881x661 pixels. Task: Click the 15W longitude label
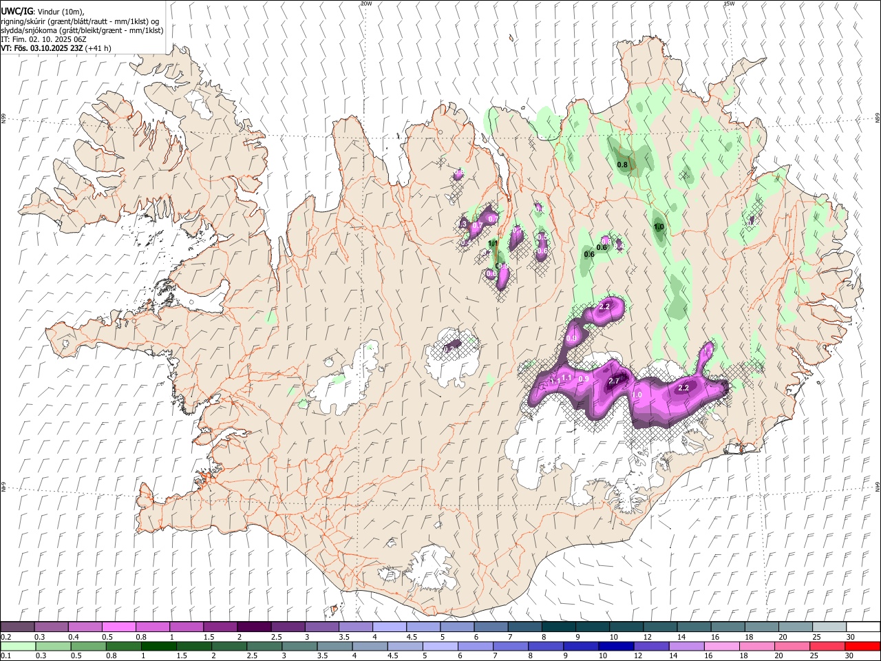729,3
